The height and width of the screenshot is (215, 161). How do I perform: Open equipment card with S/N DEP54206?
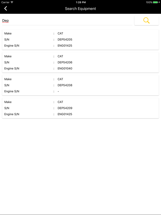click(x=80, y=62)
